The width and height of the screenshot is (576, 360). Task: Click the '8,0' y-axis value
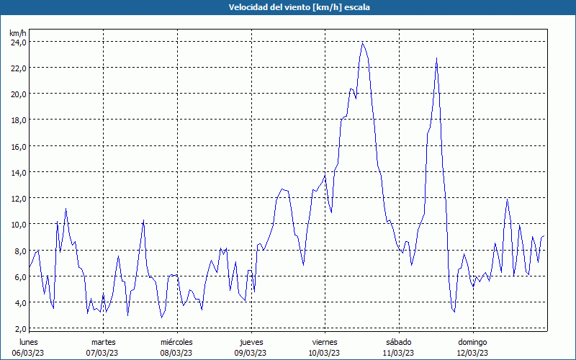(21, 251)
